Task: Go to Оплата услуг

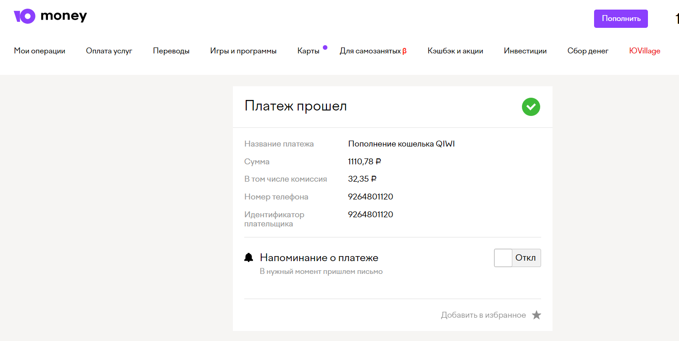Action: tap(109, 51)
